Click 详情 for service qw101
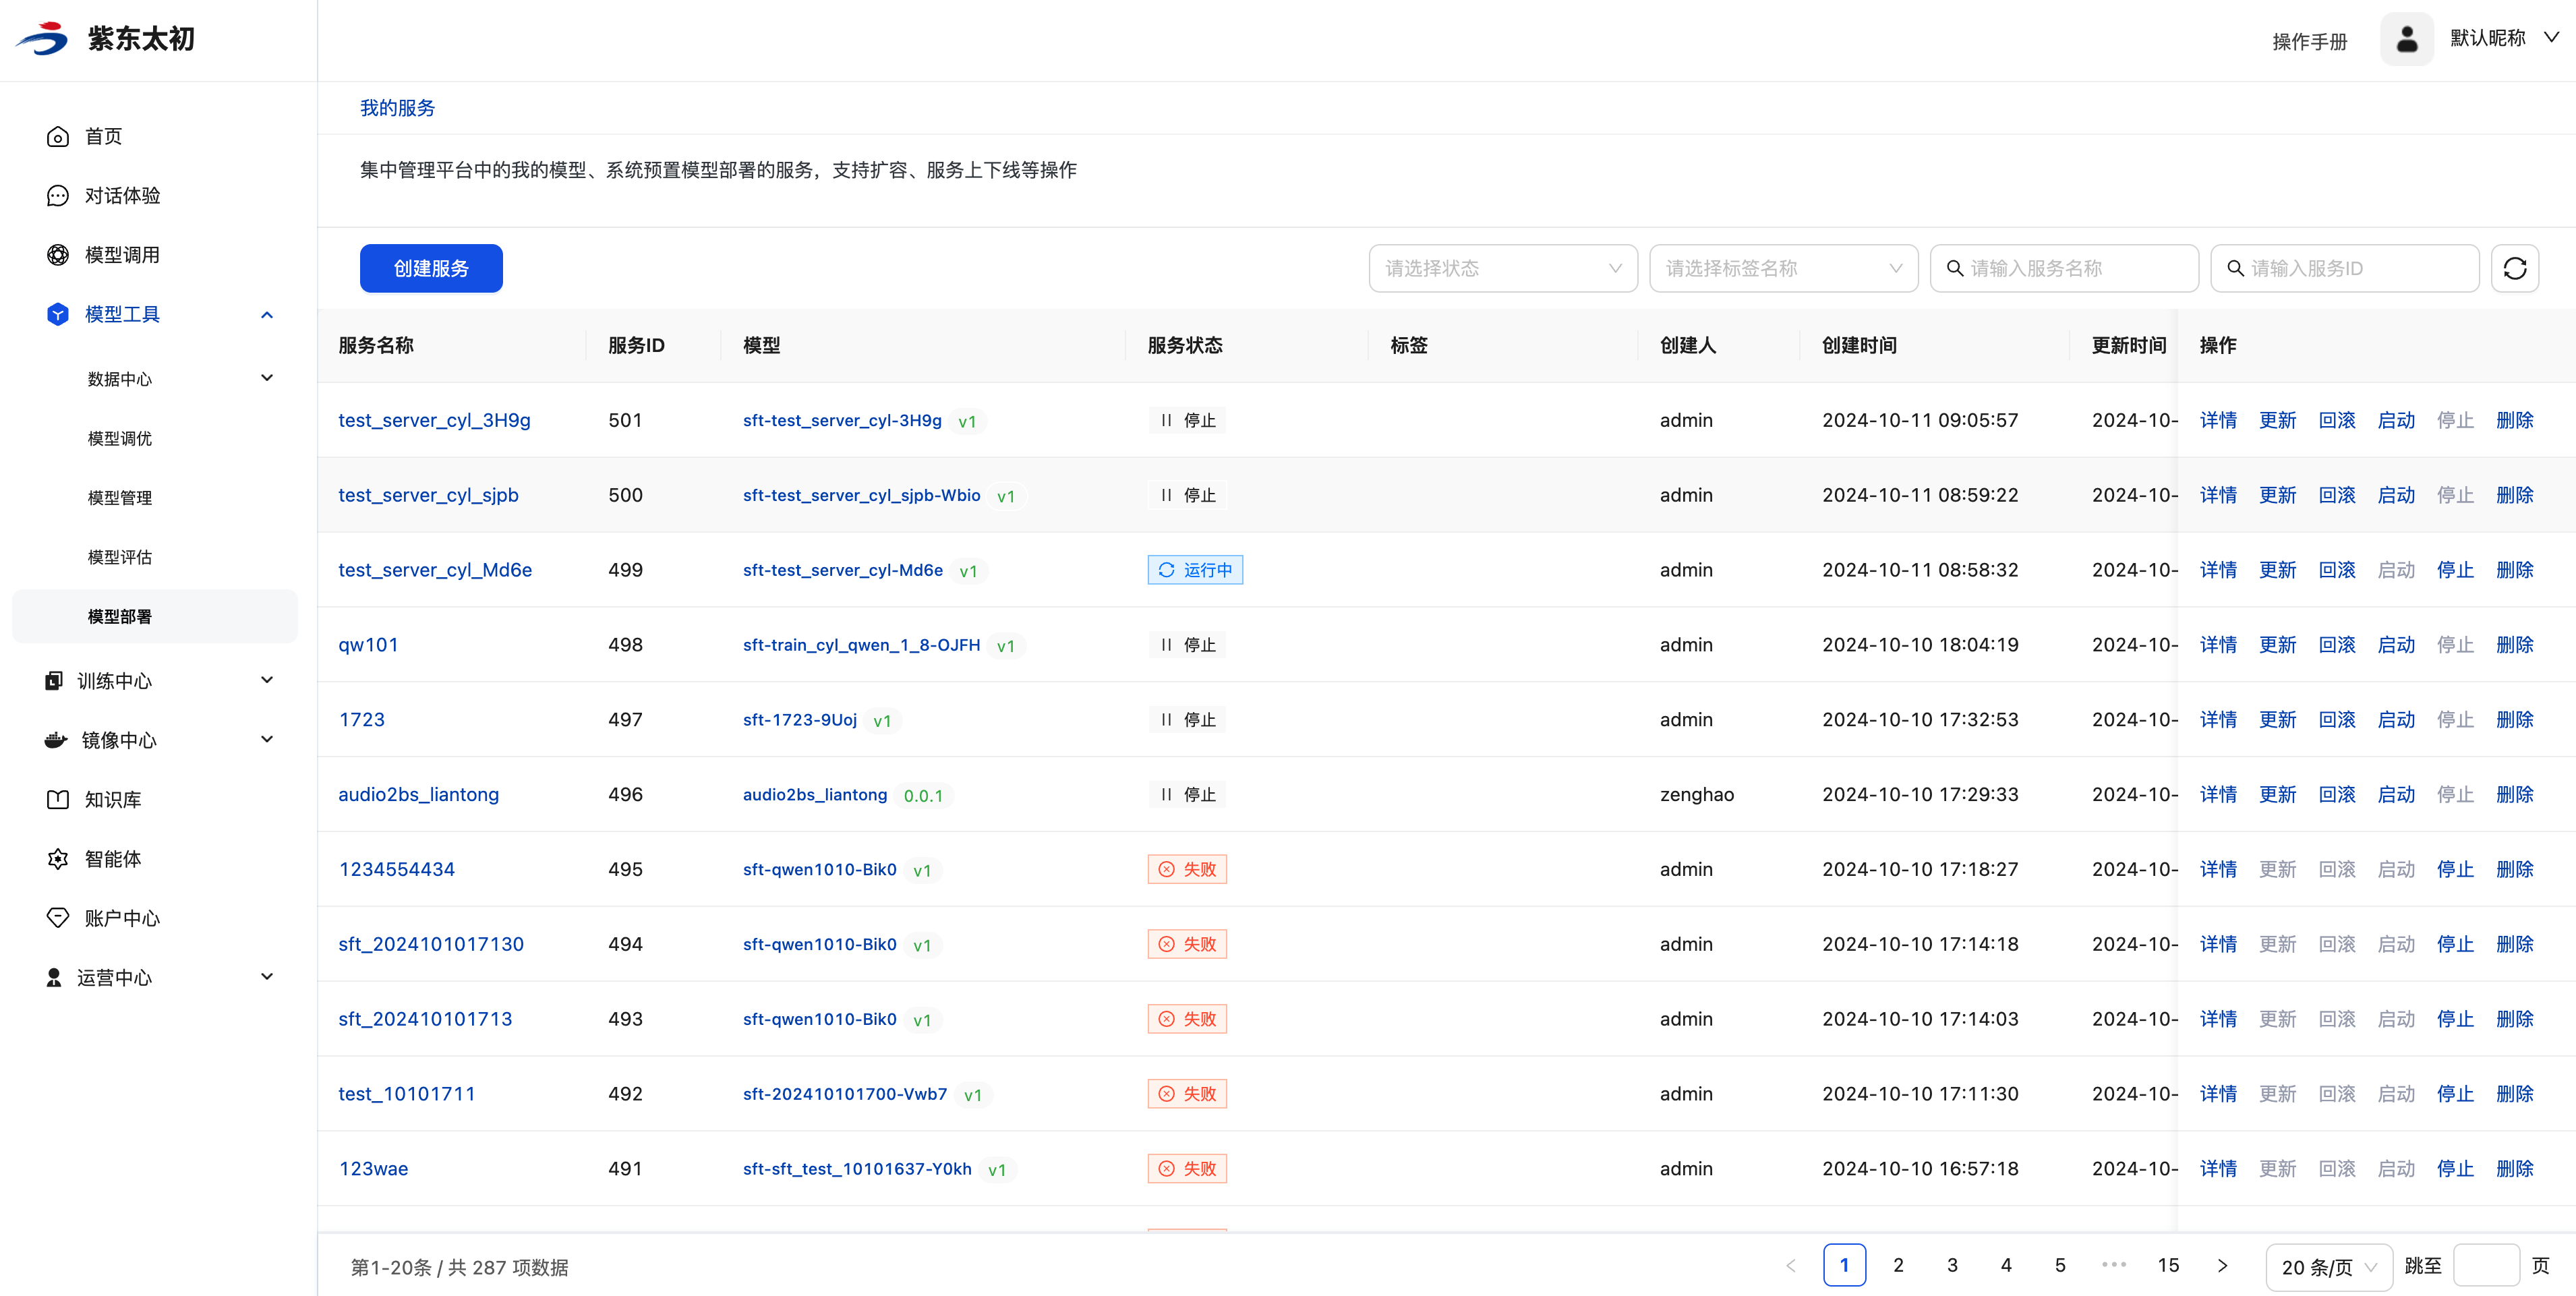Screen dimensions: 2576x1296 [x=2217, y=645]
